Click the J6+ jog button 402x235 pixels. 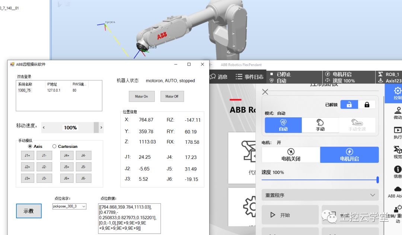coord(67,178)
